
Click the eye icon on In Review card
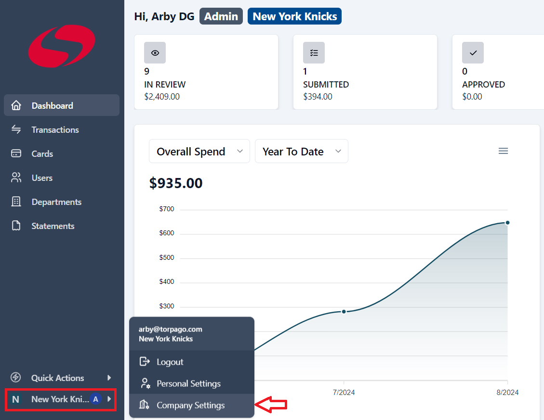[155, 52]
